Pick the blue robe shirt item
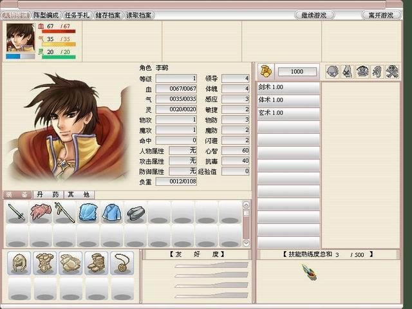Viewport: 412px width, 309px height. coord(111,212)
